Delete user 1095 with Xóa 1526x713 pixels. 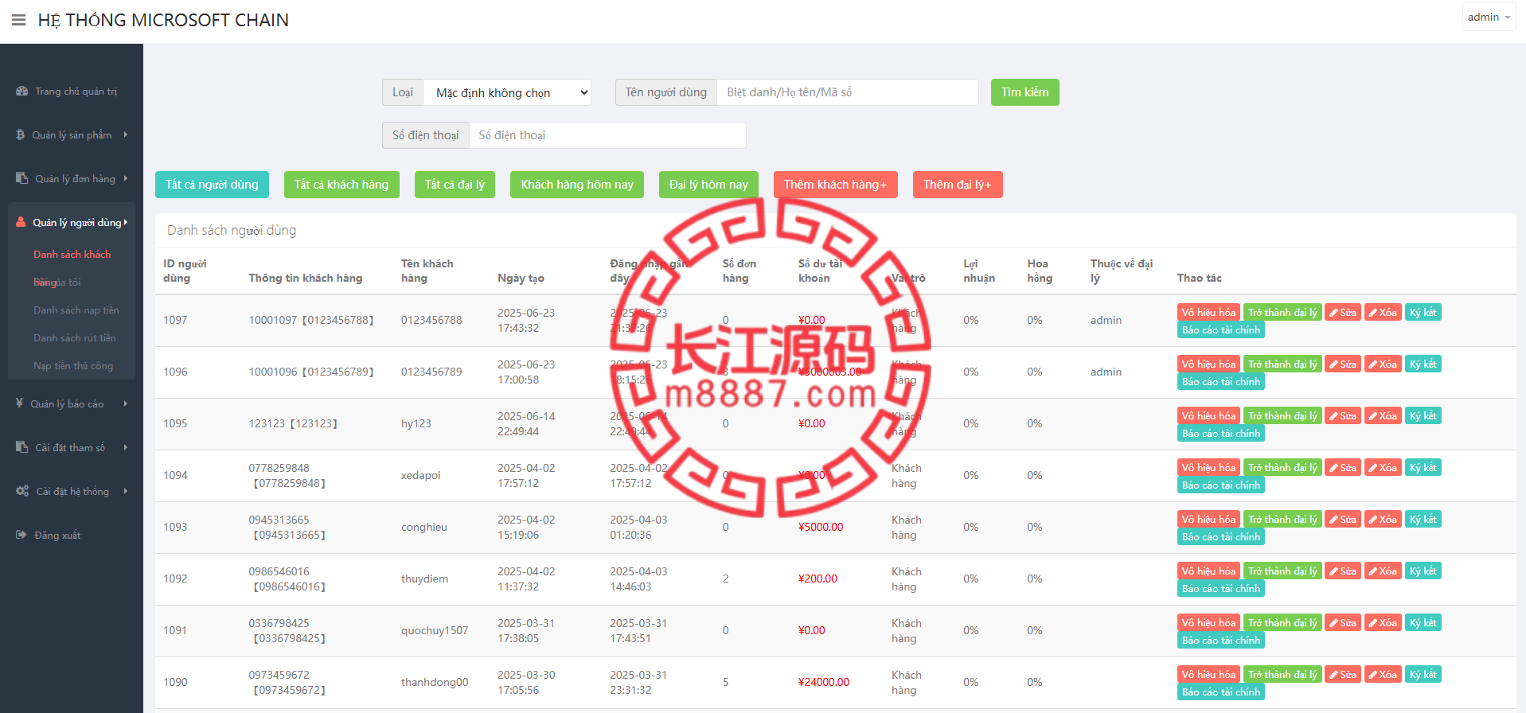(1384, 416)
